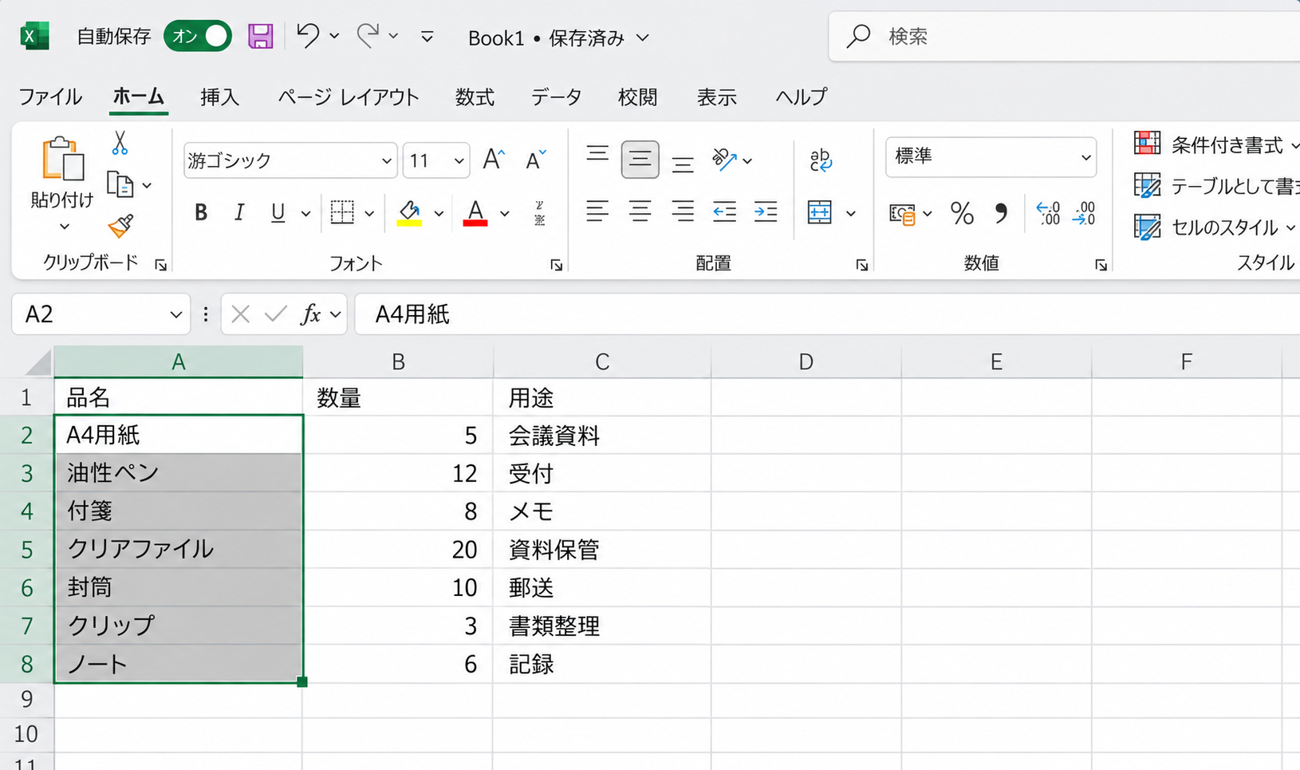Save the workbook with the floppy icon
1300x770 pixels.
click(x=261, y=37)
